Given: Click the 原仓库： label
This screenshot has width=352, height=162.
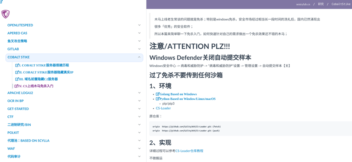Looking at the screenshot, I should (x=155, y=116).
